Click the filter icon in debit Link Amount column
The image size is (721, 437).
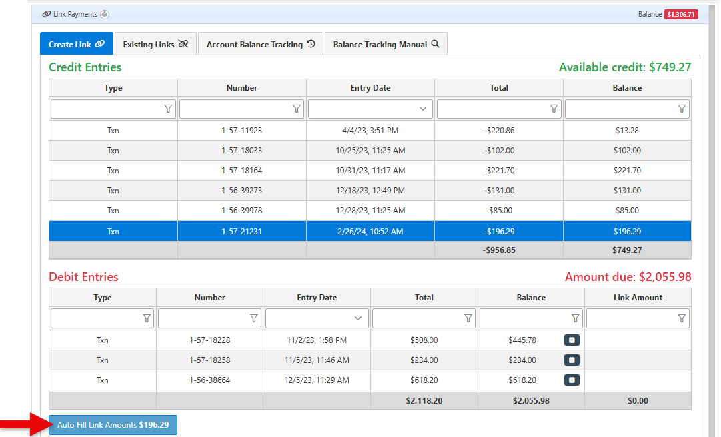pyautogui.click(x=682, y=318)
